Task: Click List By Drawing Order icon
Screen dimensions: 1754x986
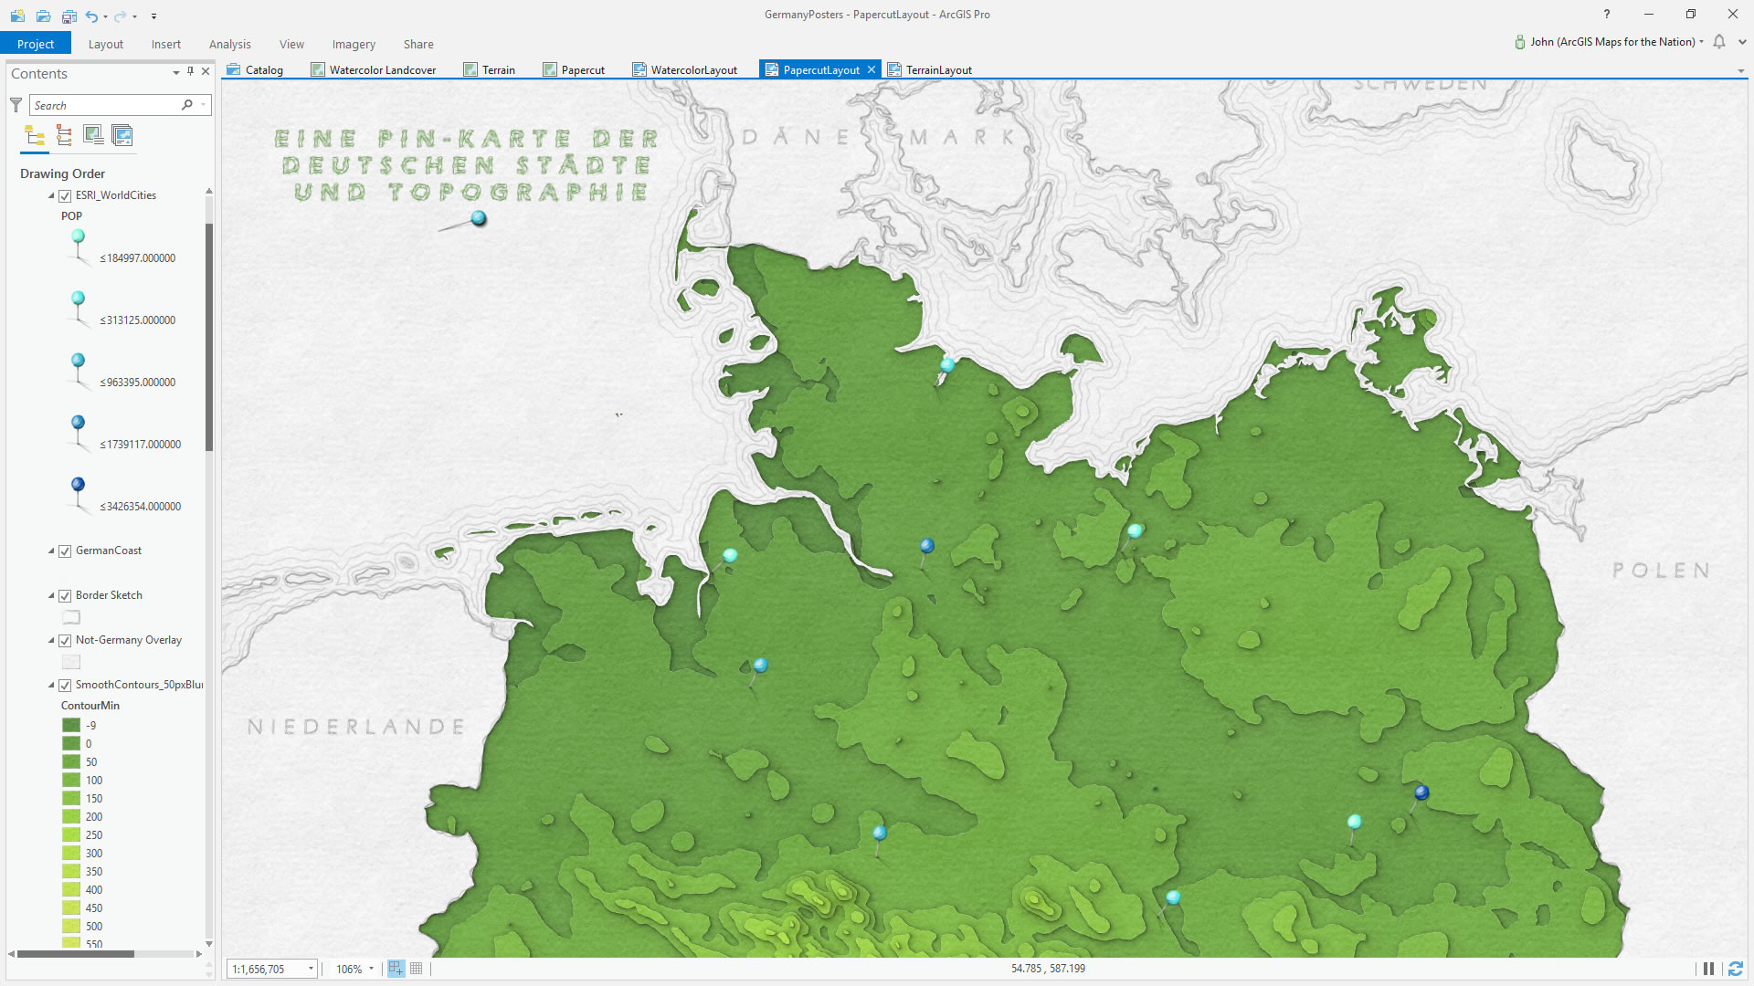Action: click(35, 136)
